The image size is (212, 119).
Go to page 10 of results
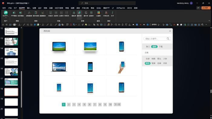[x=110, y=105]
